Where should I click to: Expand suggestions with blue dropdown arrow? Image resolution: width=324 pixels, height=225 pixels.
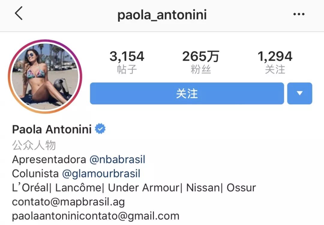(300, 93)
